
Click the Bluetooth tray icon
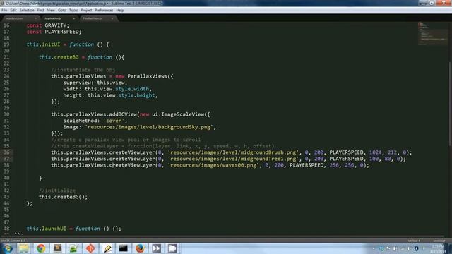(416, 248)
